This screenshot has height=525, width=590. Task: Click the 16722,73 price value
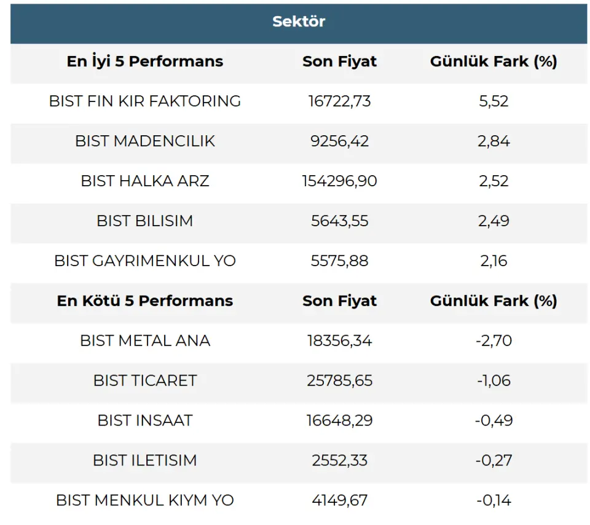click(339, 101)
